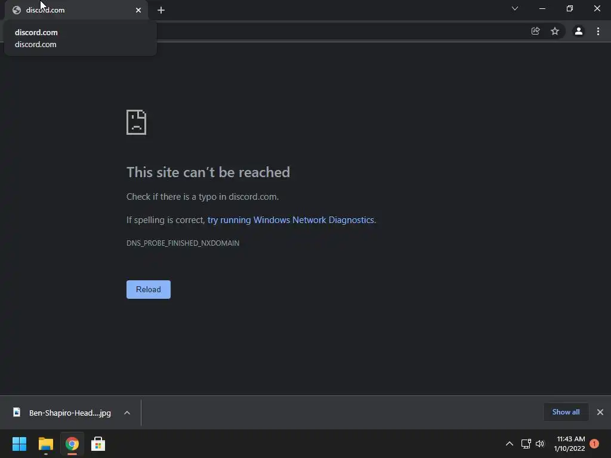Open Chrome three-dot menu

coord(598,31)
